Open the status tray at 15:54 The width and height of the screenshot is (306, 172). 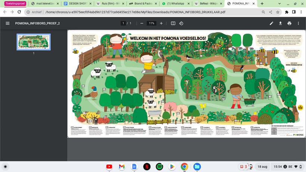coord(288,166)
